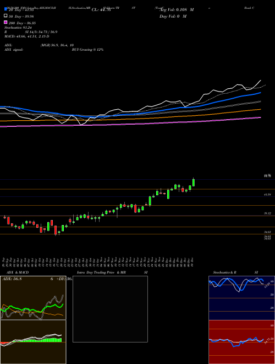Select the 200 Day = 36.35 label

22,23
